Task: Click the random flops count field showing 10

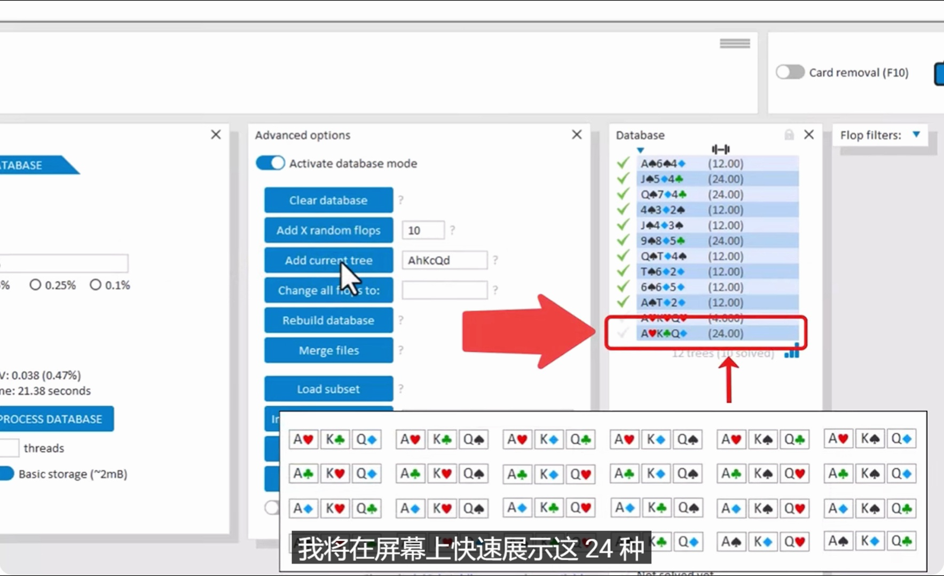Action: (x=423, y=230)
